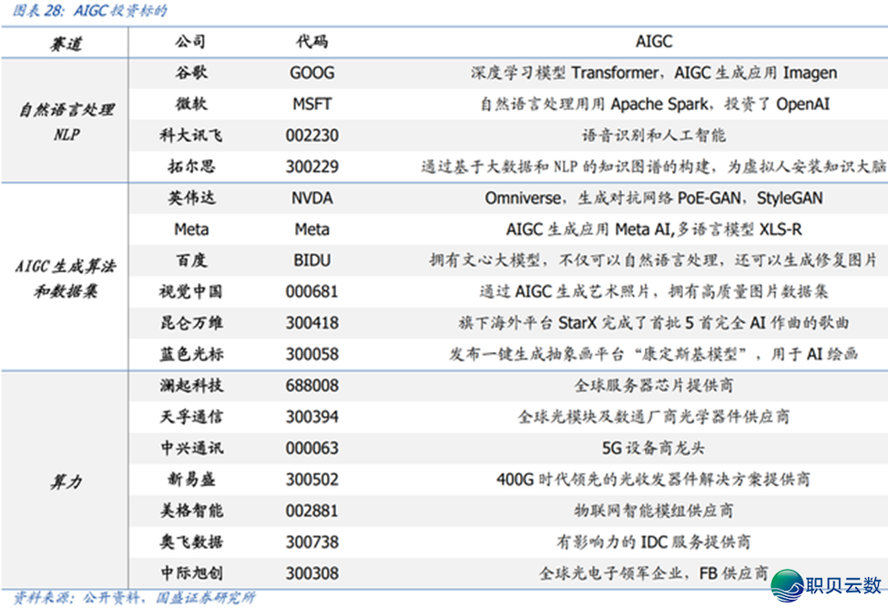The image size is (888, 608).
Task: Select the 算力 category cell
Action: [66, 480]
